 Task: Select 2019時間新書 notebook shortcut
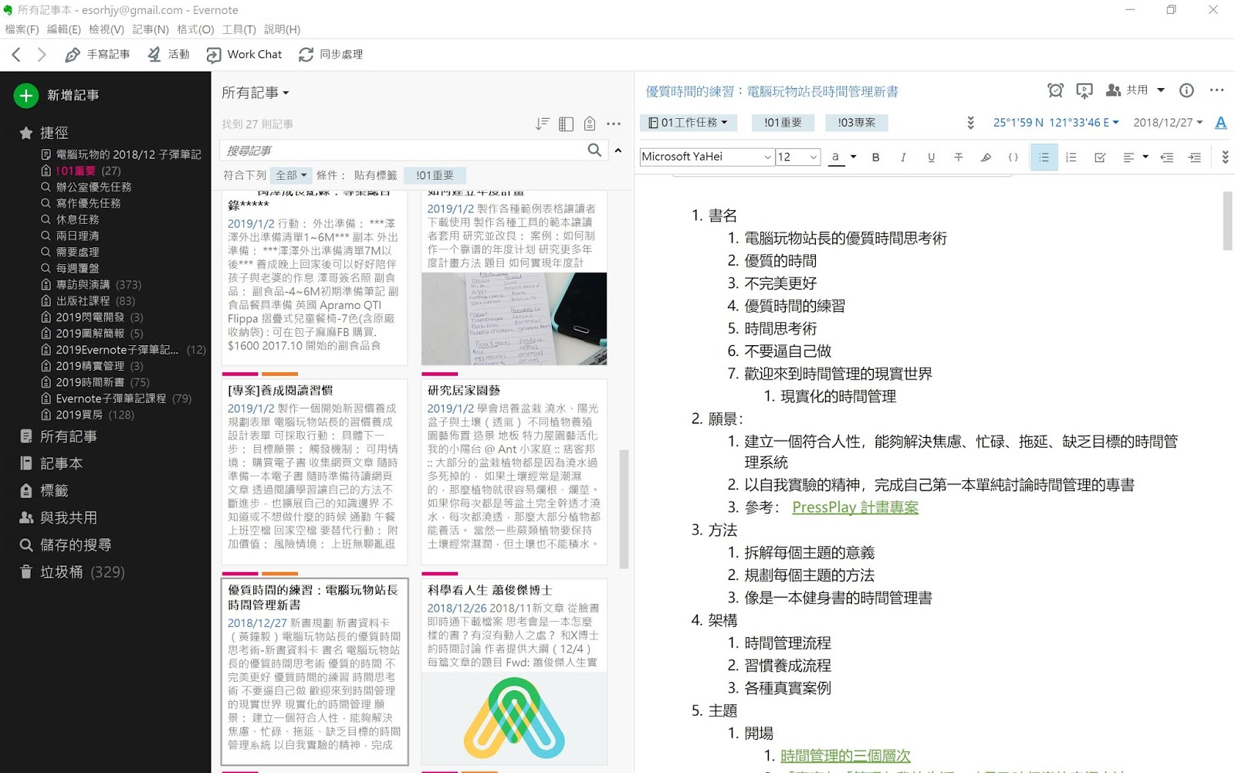(95, 382)
